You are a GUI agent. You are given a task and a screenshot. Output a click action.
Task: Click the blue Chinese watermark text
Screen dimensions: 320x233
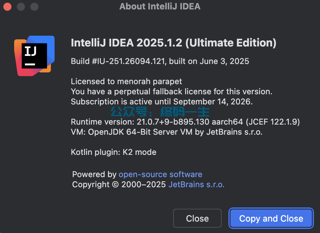[x=160, y=112]
